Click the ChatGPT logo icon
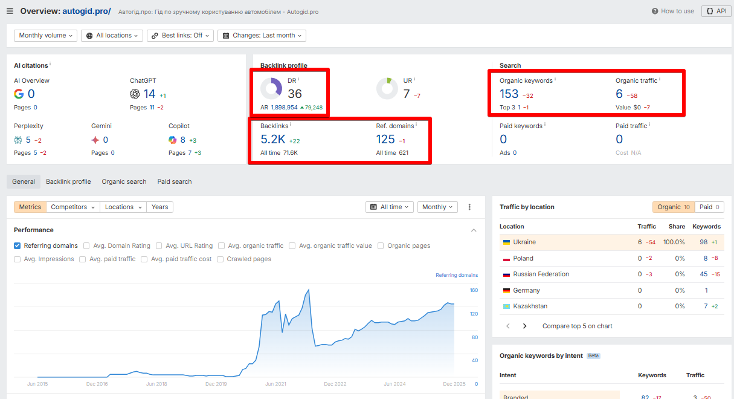This screenshot has height=399, width=734. tap(135, 94)
